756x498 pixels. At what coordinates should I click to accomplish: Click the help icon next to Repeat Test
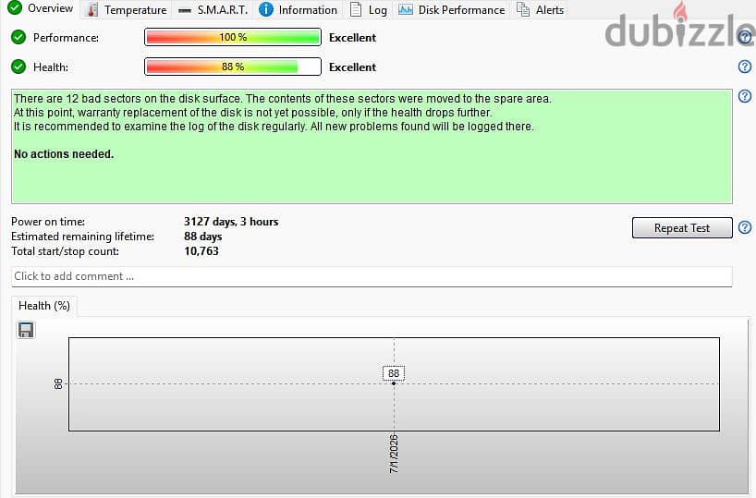click(745, 227)
